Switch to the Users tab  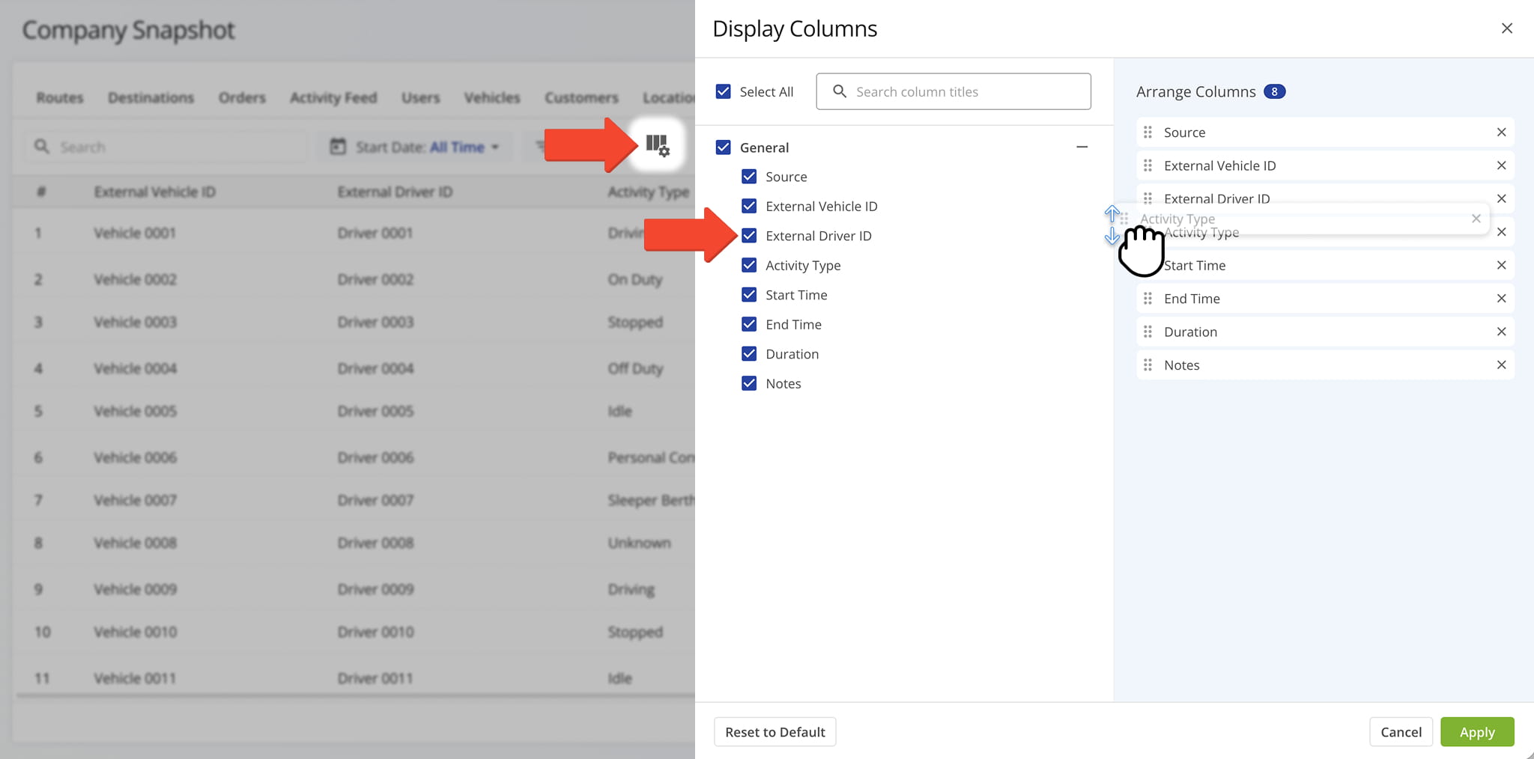click(420, 97)
